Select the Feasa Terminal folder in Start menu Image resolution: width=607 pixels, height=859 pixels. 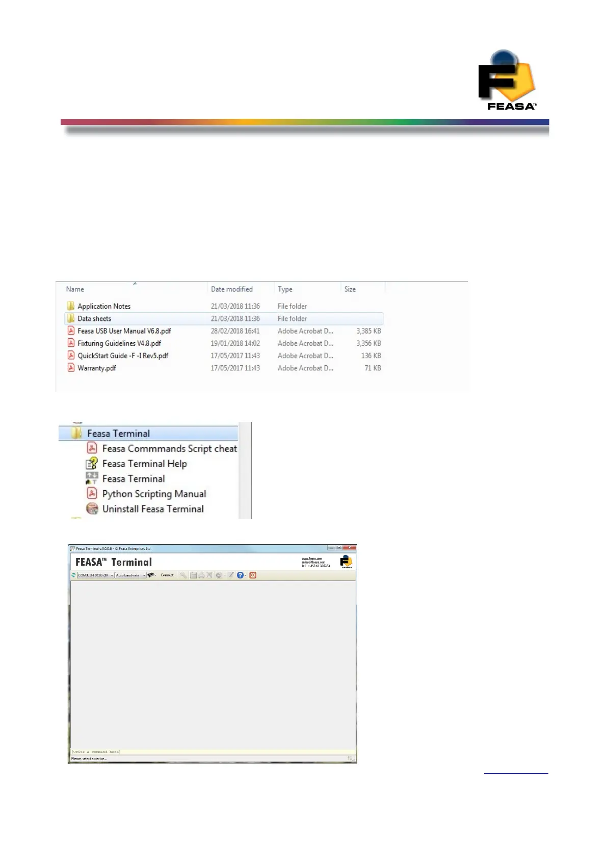pyautogui.click(x=148, y=433)
